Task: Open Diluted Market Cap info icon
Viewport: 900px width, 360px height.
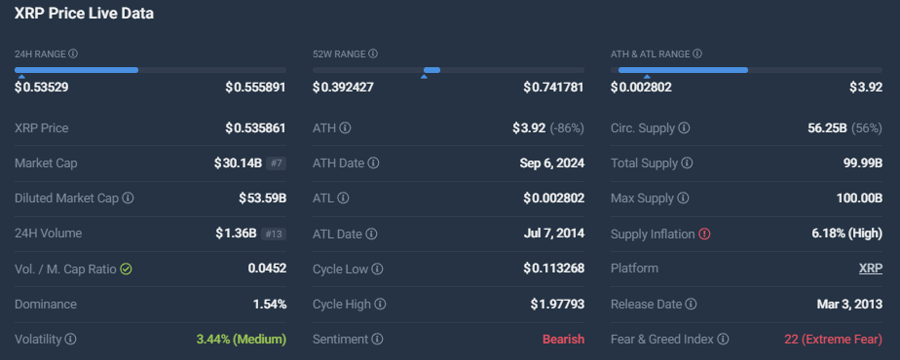Action: click(128, 198)
